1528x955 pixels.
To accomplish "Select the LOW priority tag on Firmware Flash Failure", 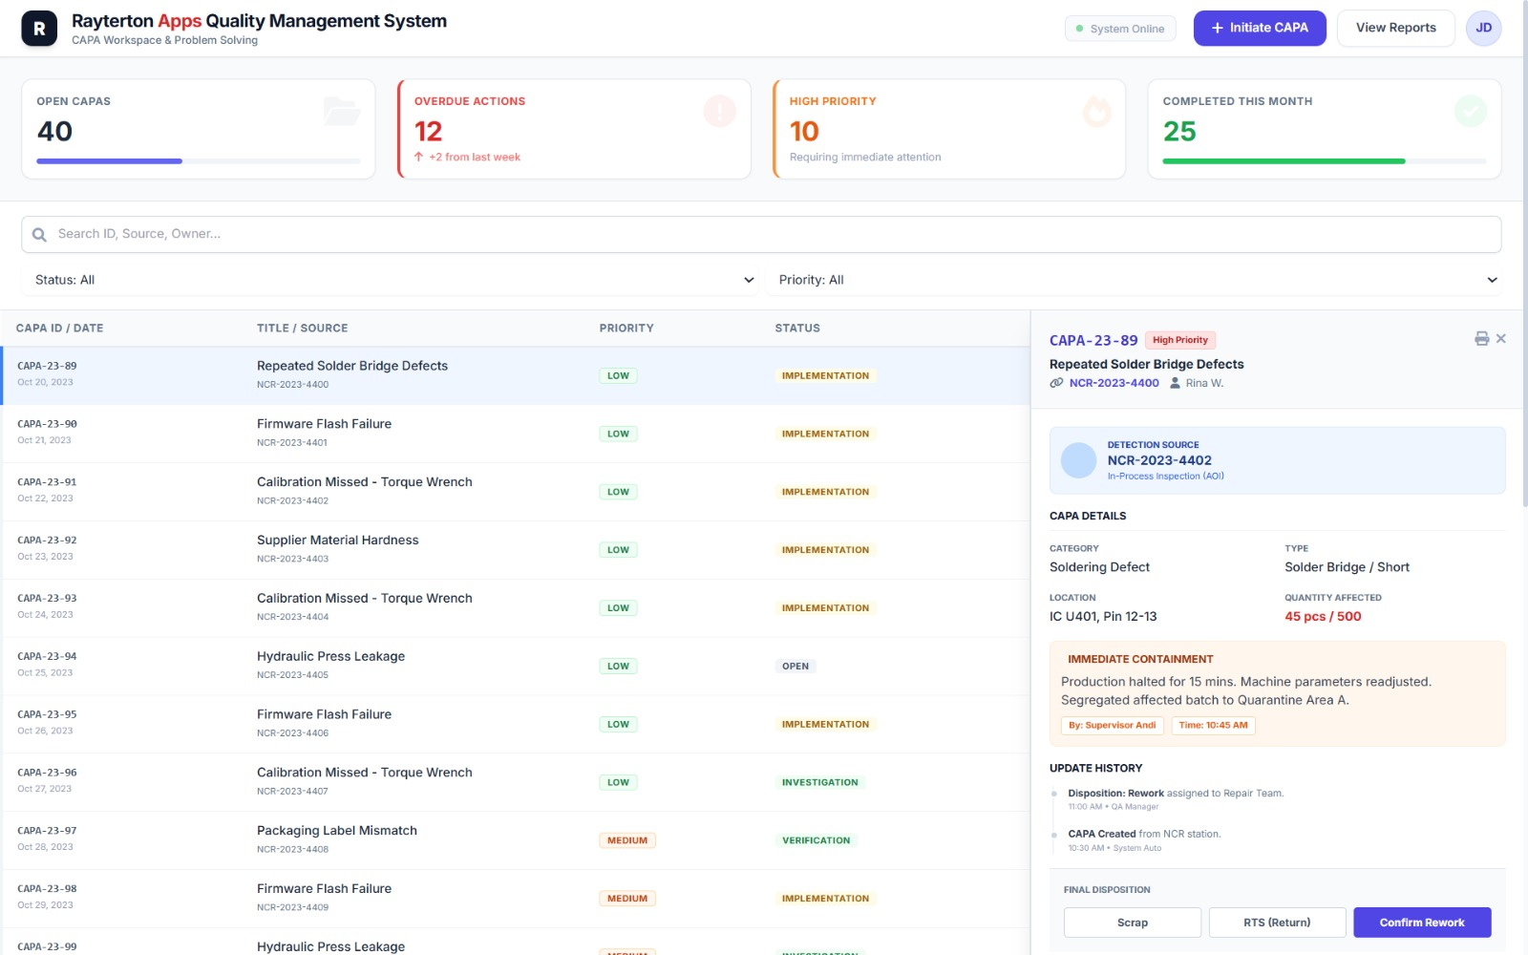I will [x=618, y=433].
